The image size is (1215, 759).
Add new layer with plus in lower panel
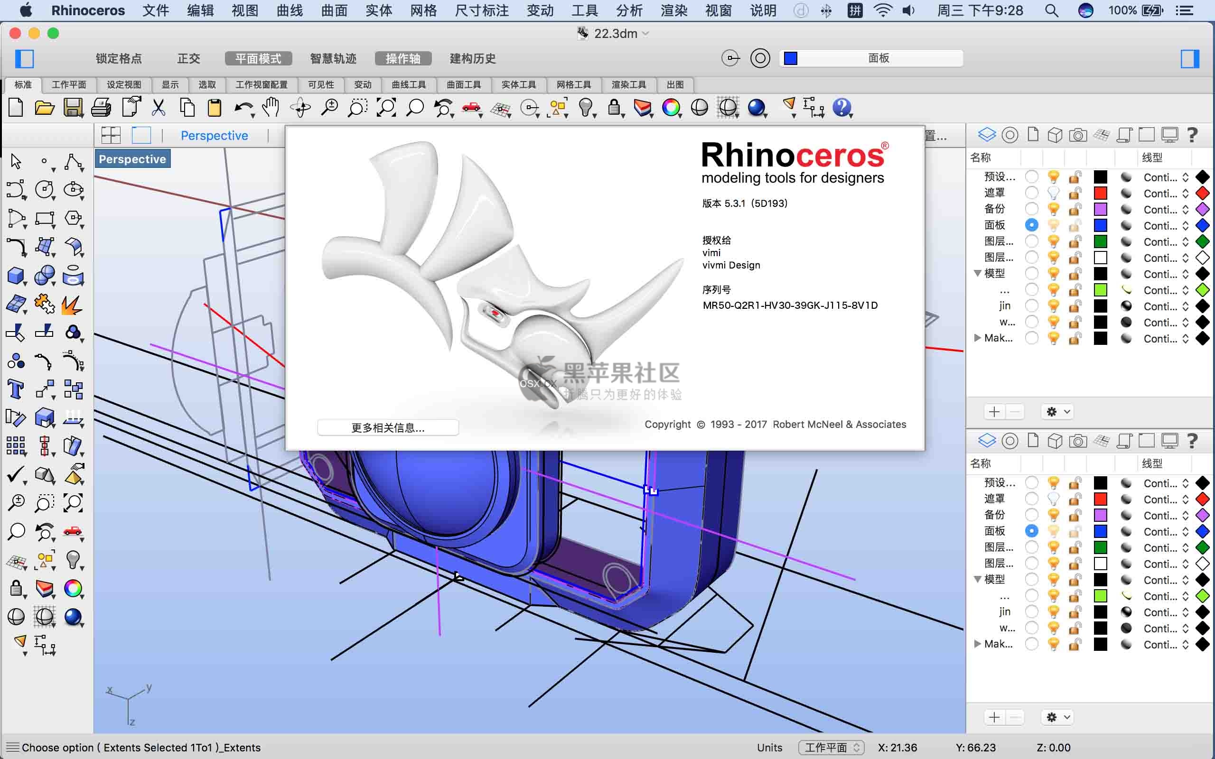[994, 717]
